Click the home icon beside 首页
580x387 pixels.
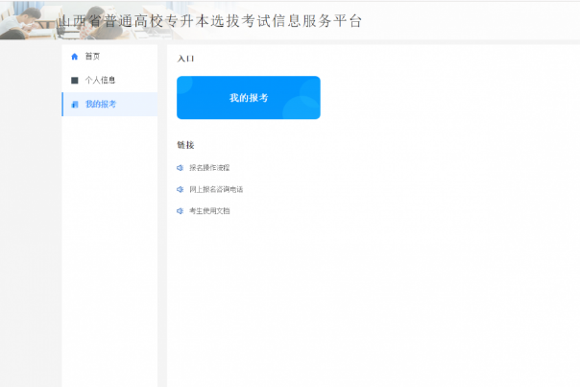coord(75,57)
